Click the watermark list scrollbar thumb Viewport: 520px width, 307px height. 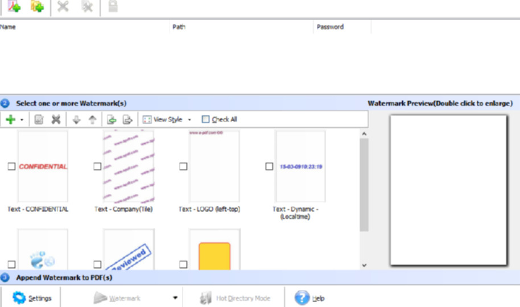click(364, 185)
